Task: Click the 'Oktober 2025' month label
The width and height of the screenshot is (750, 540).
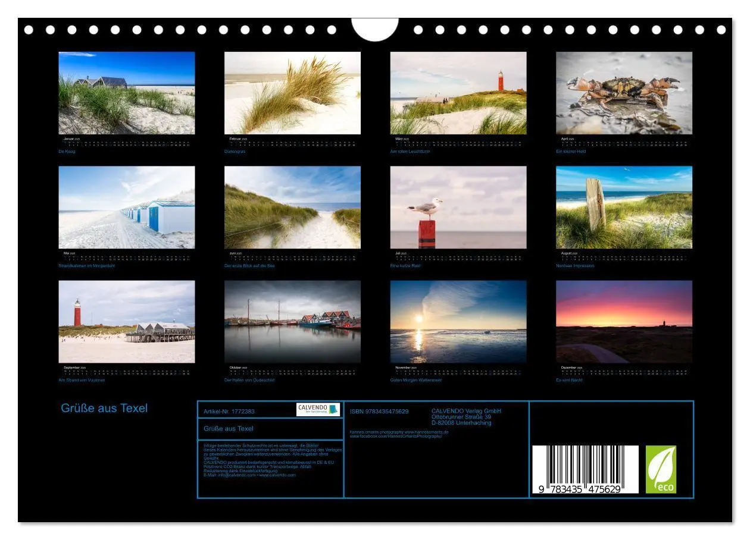Action: [239, 368]
